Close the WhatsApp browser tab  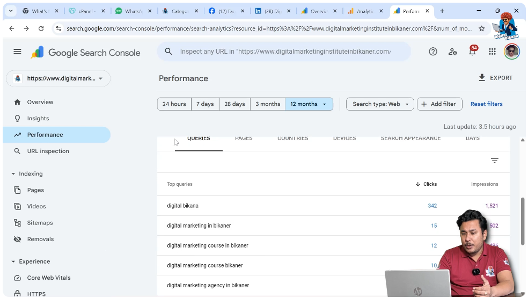click(150, 11)
